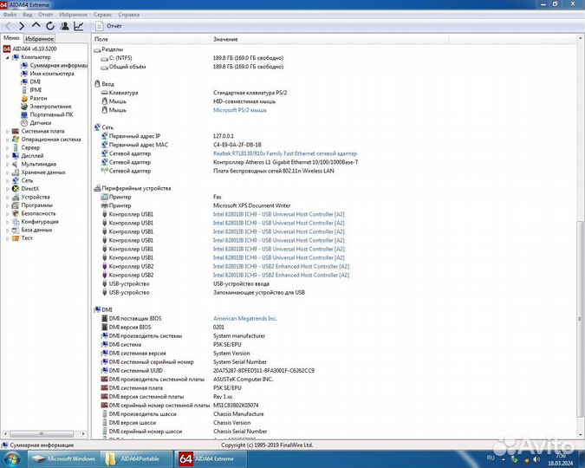Click the Устройства tree icon
The width and height of the screenshot is (585, 468).
[16, 197]
